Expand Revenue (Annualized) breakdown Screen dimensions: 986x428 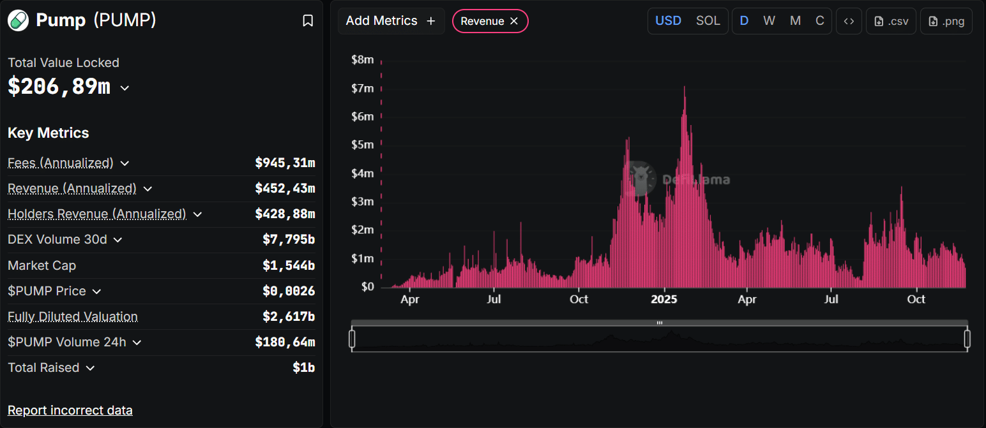tap(148, 189)
